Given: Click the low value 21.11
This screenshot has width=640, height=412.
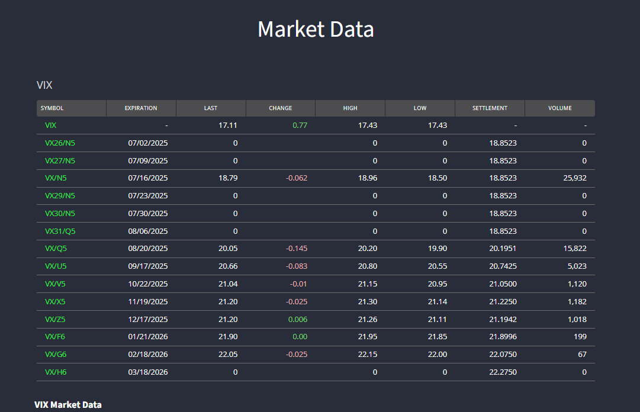Looking at the screenshot, I should [x=437, y=320].
